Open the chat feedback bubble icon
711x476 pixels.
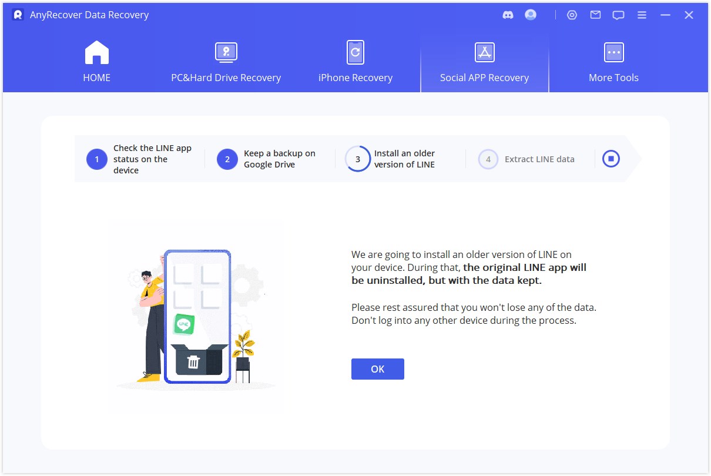click(x=618, y=15)
